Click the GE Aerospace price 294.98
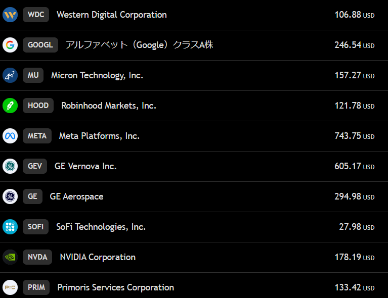Image resolution: width=388 pixels, height=298 pixels. [x=348, y=196]
